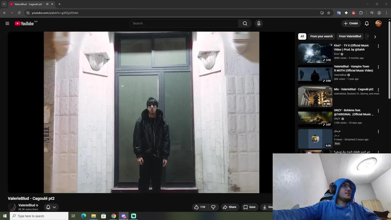The height and width of the screenshot is (220, 391).
Task: Open Kira7 TV II video thumbnail
Action: (315, 53)
